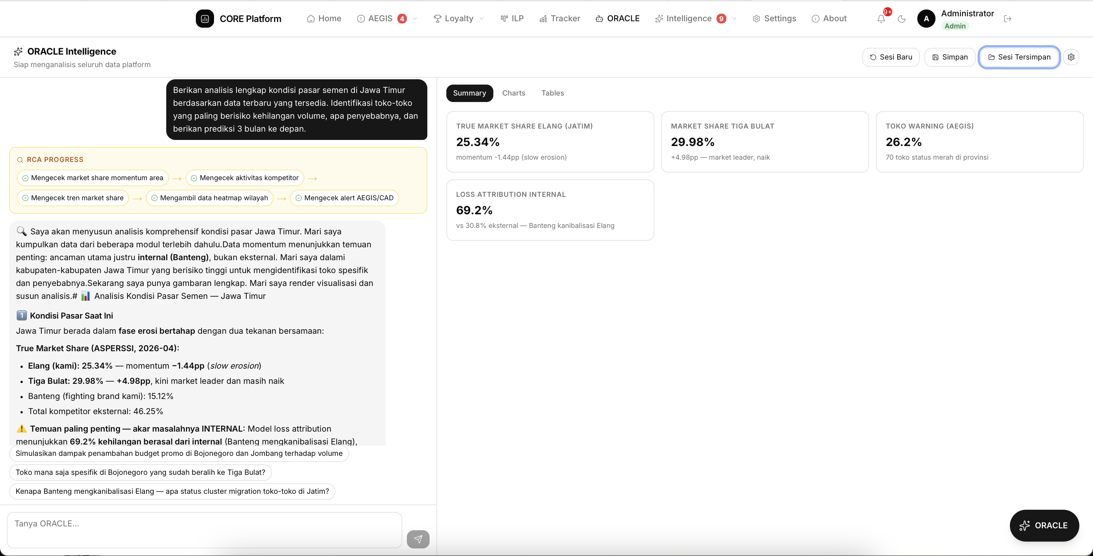This screenshot has width=1093, height=556.
Task: Expand the Loyalty dropdown chevron
Action: [482, 19]
